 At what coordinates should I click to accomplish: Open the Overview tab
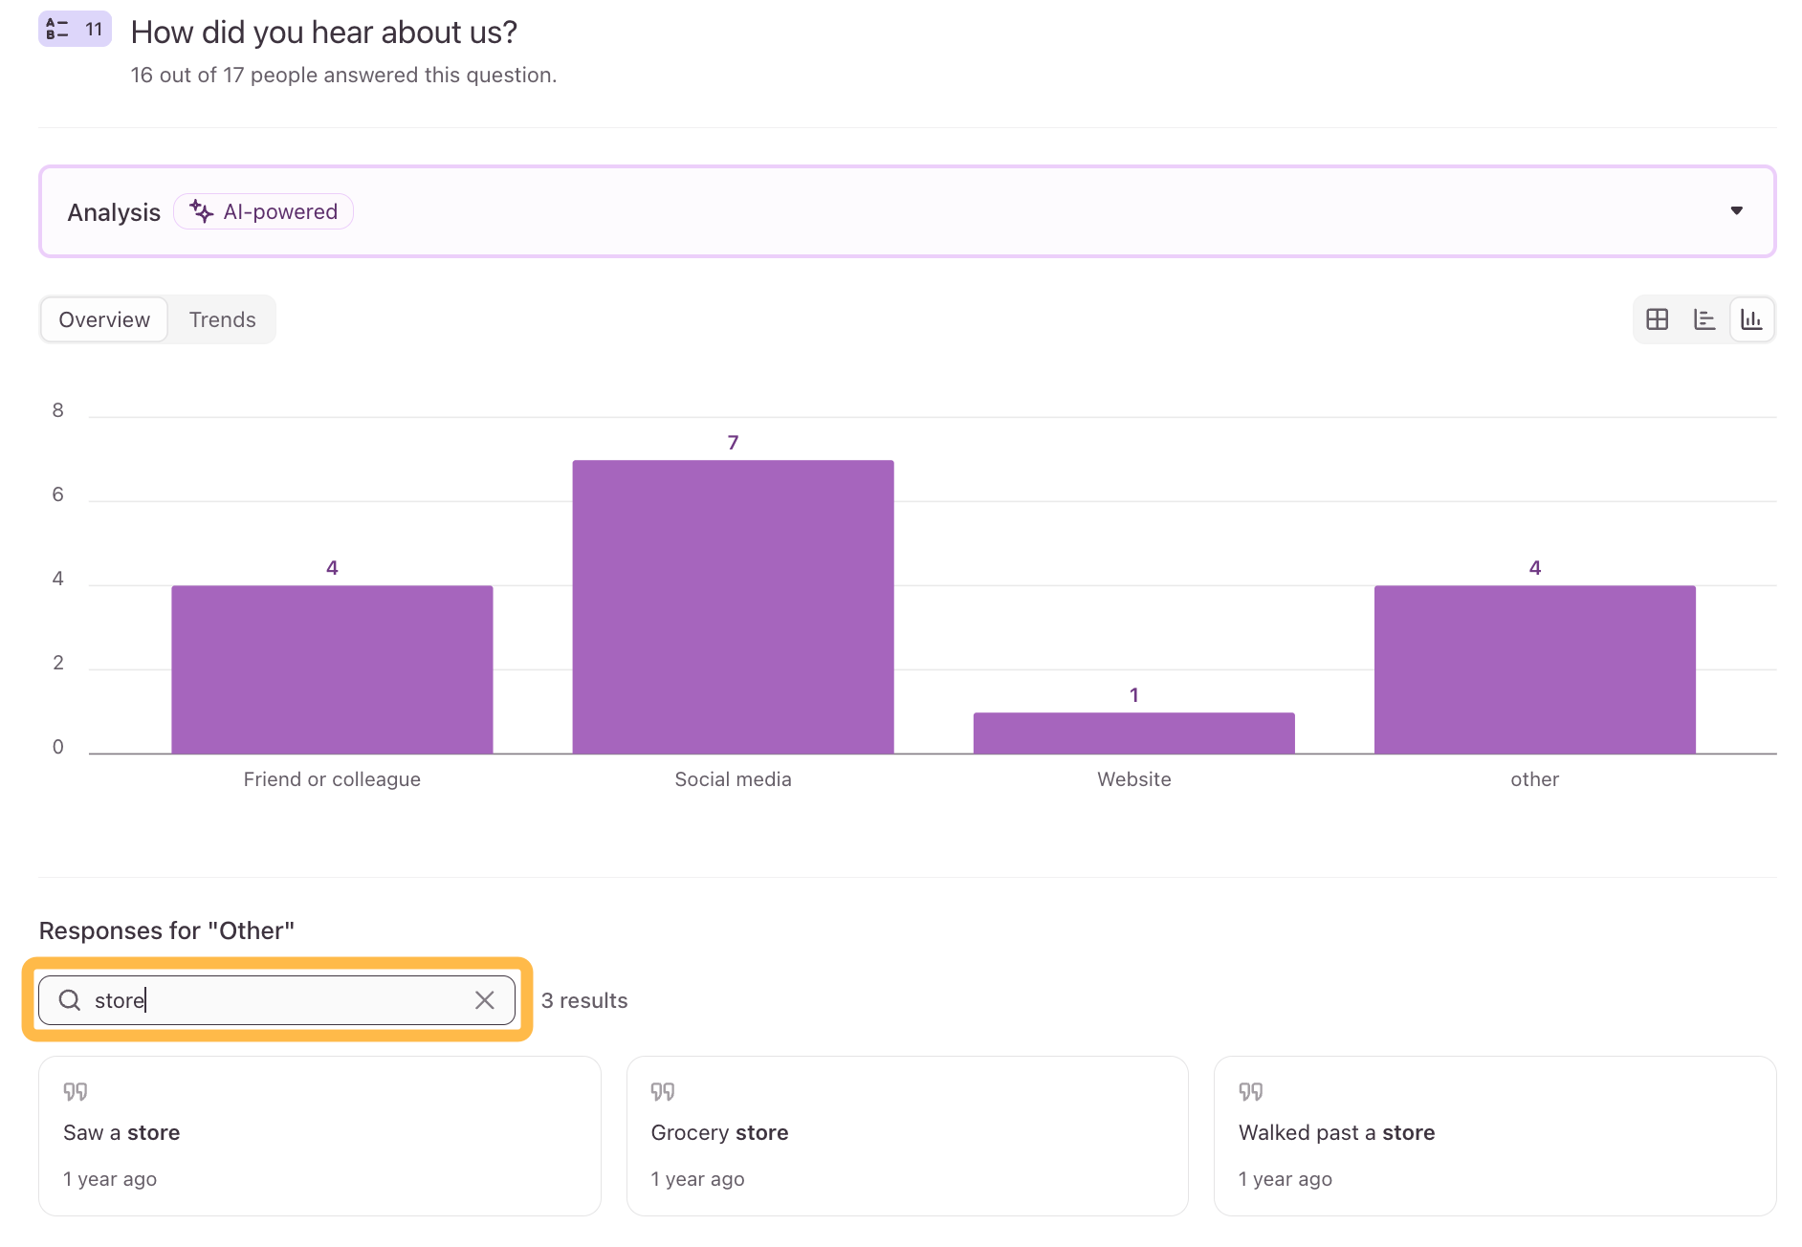(104, 319)
